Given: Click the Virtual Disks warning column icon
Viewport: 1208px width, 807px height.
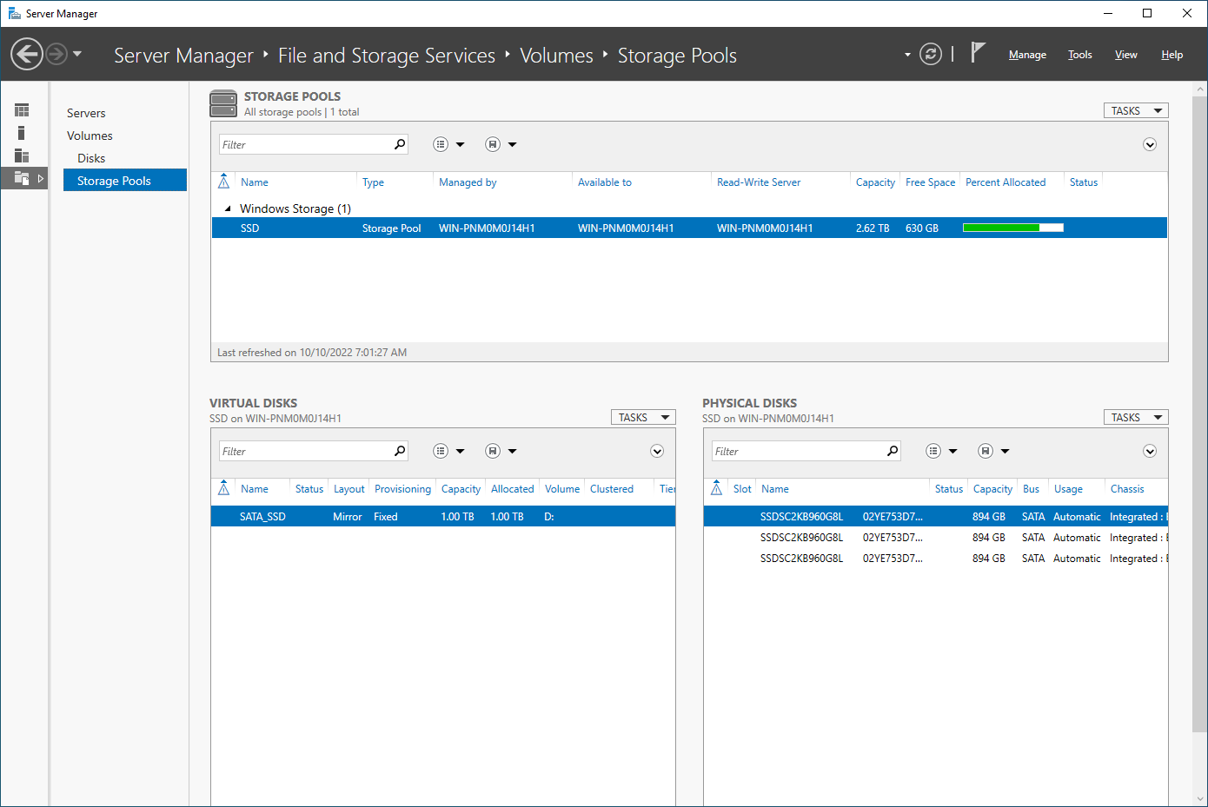Looking at the screenshot, I should (x=223, y=488).
